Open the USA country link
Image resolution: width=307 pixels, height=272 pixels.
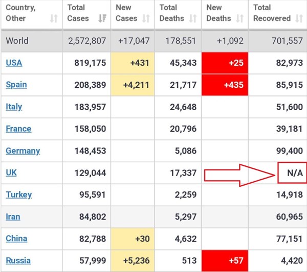click(14, 63)
